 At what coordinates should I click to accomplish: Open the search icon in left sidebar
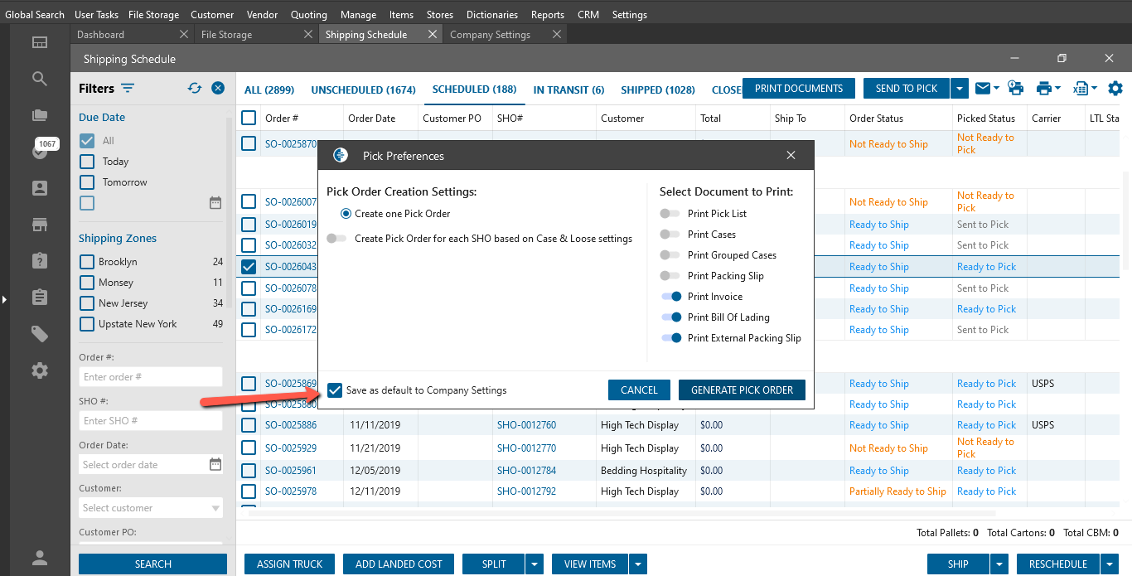point(39,79)
